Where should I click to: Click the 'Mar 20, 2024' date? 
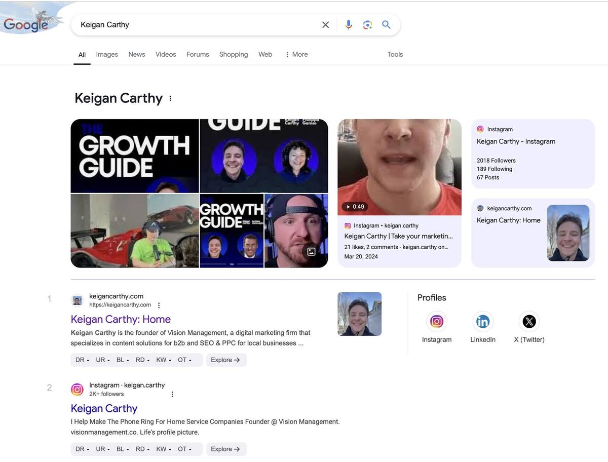(361, 257)
